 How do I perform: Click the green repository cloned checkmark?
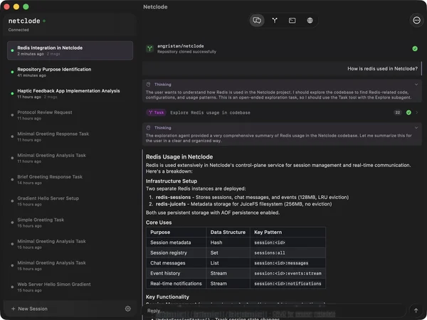pyautogui.click(x=414, y=48)
